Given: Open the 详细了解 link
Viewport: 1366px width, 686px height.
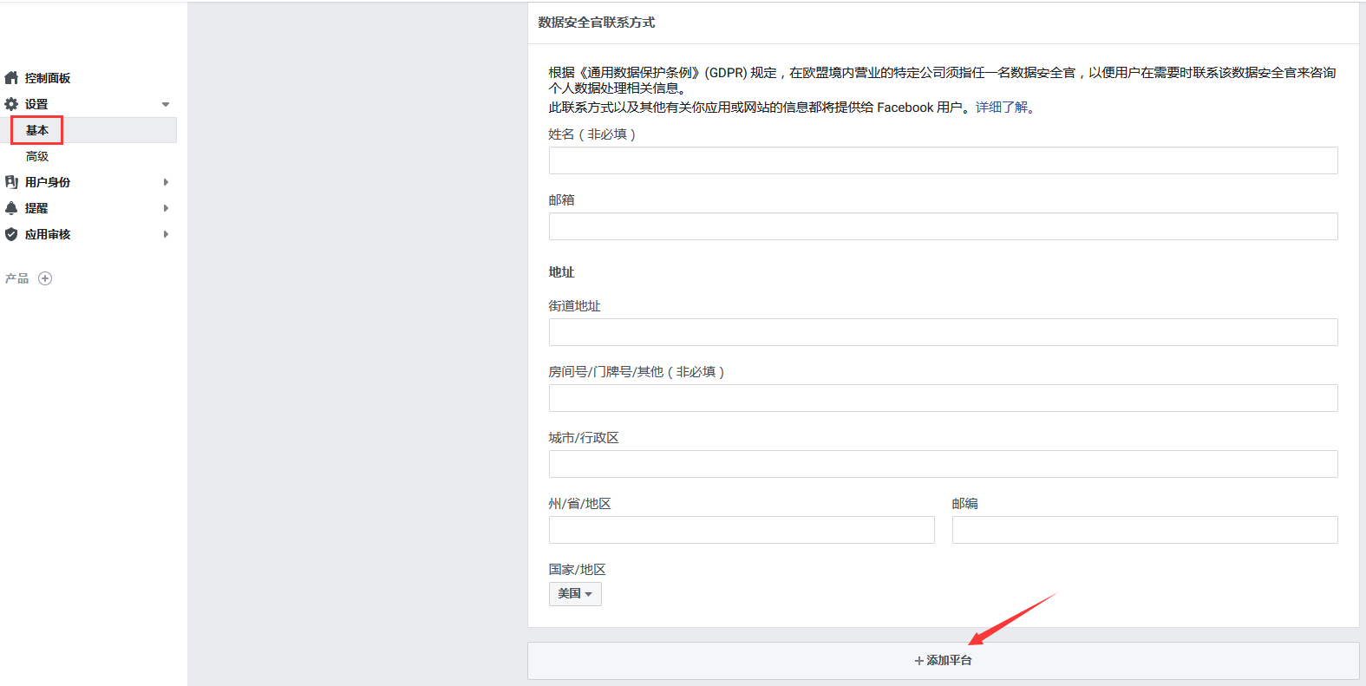Looking at the screenshot, I should coord(1001,108).
